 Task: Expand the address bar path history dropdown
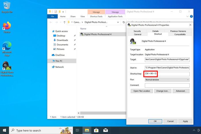coord(119,22)
